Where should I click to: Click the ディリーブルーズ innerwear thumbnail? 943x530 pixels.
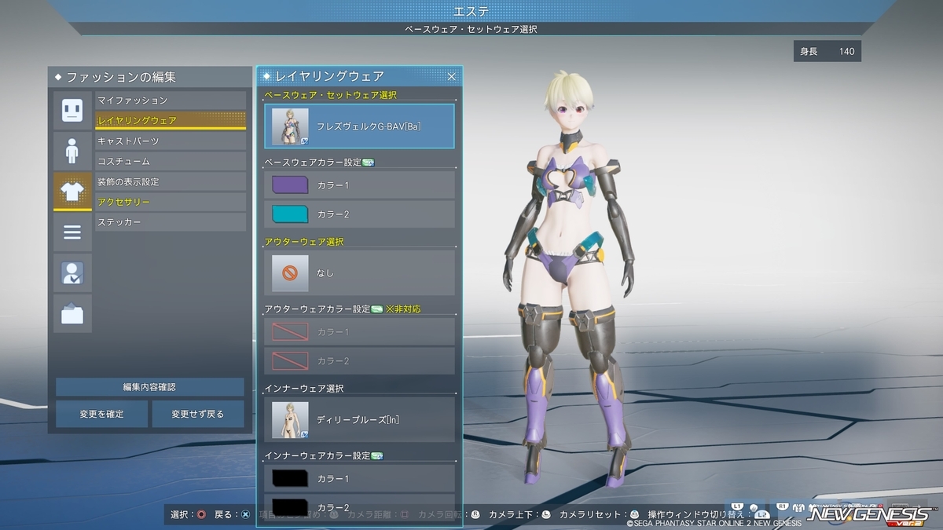[x=290, y=419]
